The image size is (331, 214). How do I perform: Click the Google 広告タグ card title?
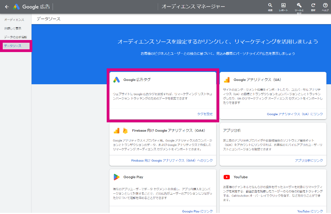click(137, 80)
